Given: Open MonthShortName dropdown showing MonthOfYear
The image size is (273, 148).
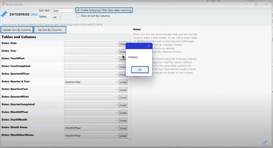Looking at the screenshot, I should [x=91, y=136].
